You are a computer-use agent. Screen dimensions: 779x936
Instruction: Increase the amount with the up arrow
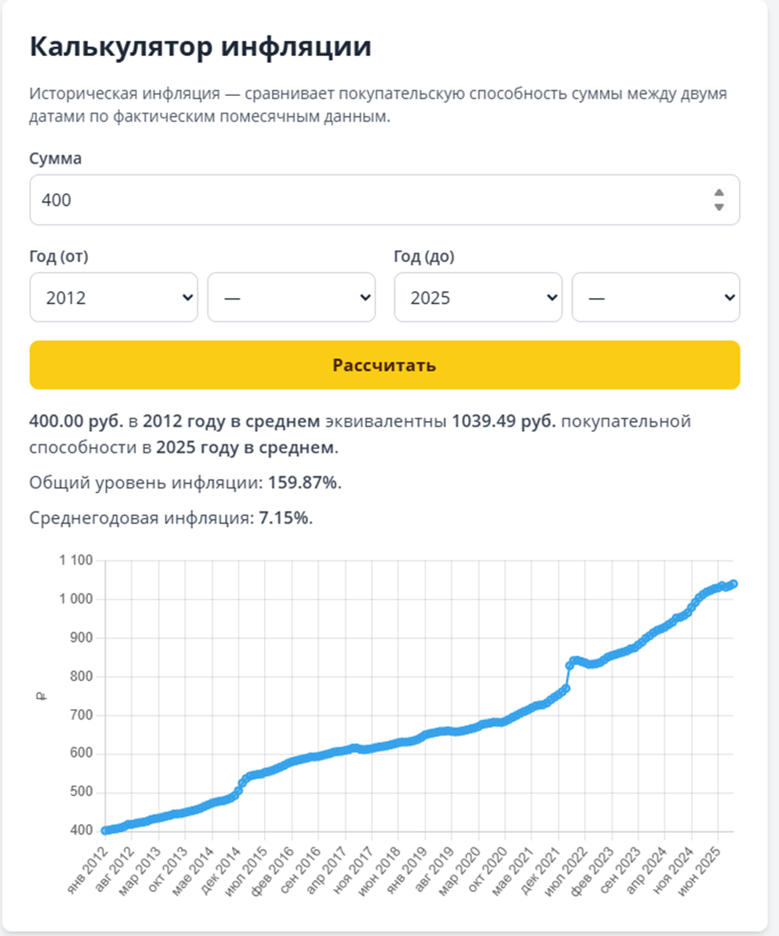[719, 193]
